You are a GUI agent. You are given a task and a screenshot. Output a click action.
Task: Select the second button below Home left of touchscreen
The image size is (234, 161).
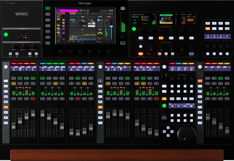pyautogui.click(x=48, y=14)
